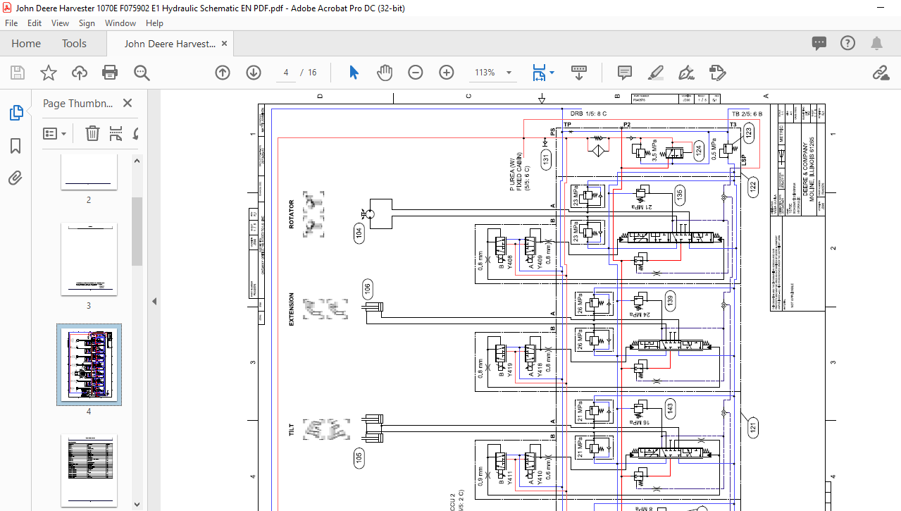Open the Stamp tool
This screenshot has width=901, height=511.
pyautogui.click(x=717, y=73)
